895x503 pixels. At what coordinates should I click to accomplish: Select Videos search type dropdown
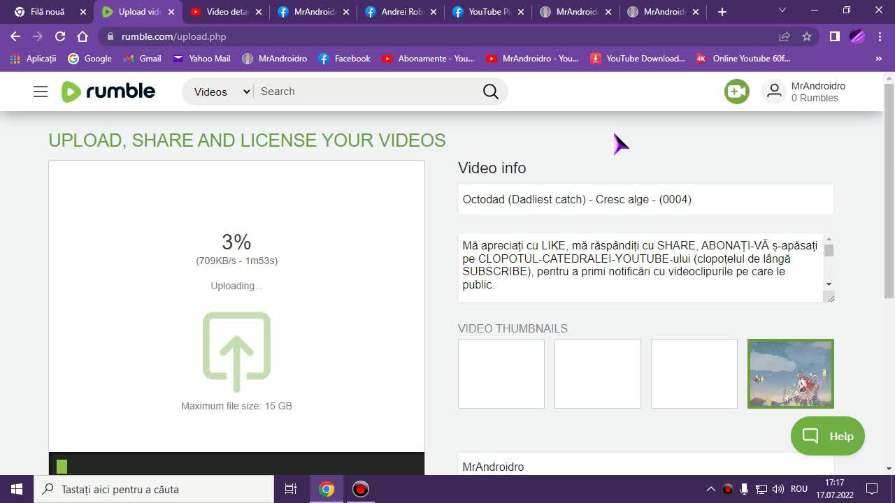pyautogui.click(x=220, y=92)
